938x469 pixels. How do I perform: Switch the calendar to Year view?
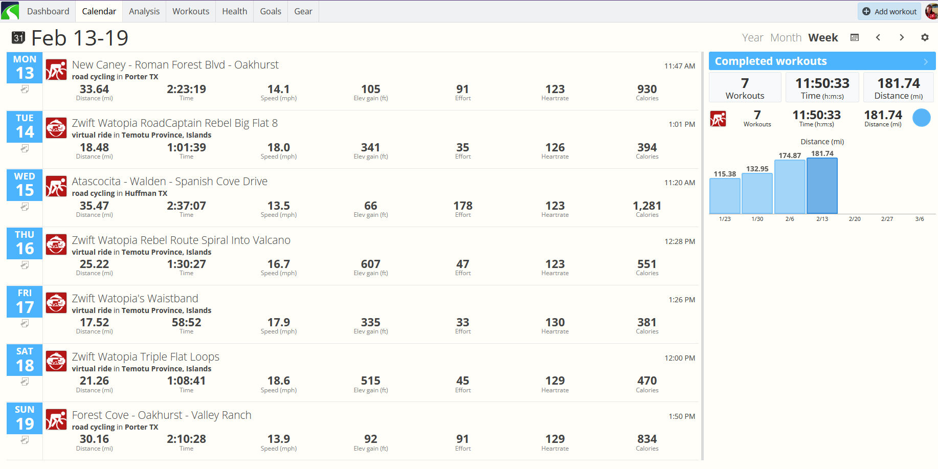coord(752,38)
